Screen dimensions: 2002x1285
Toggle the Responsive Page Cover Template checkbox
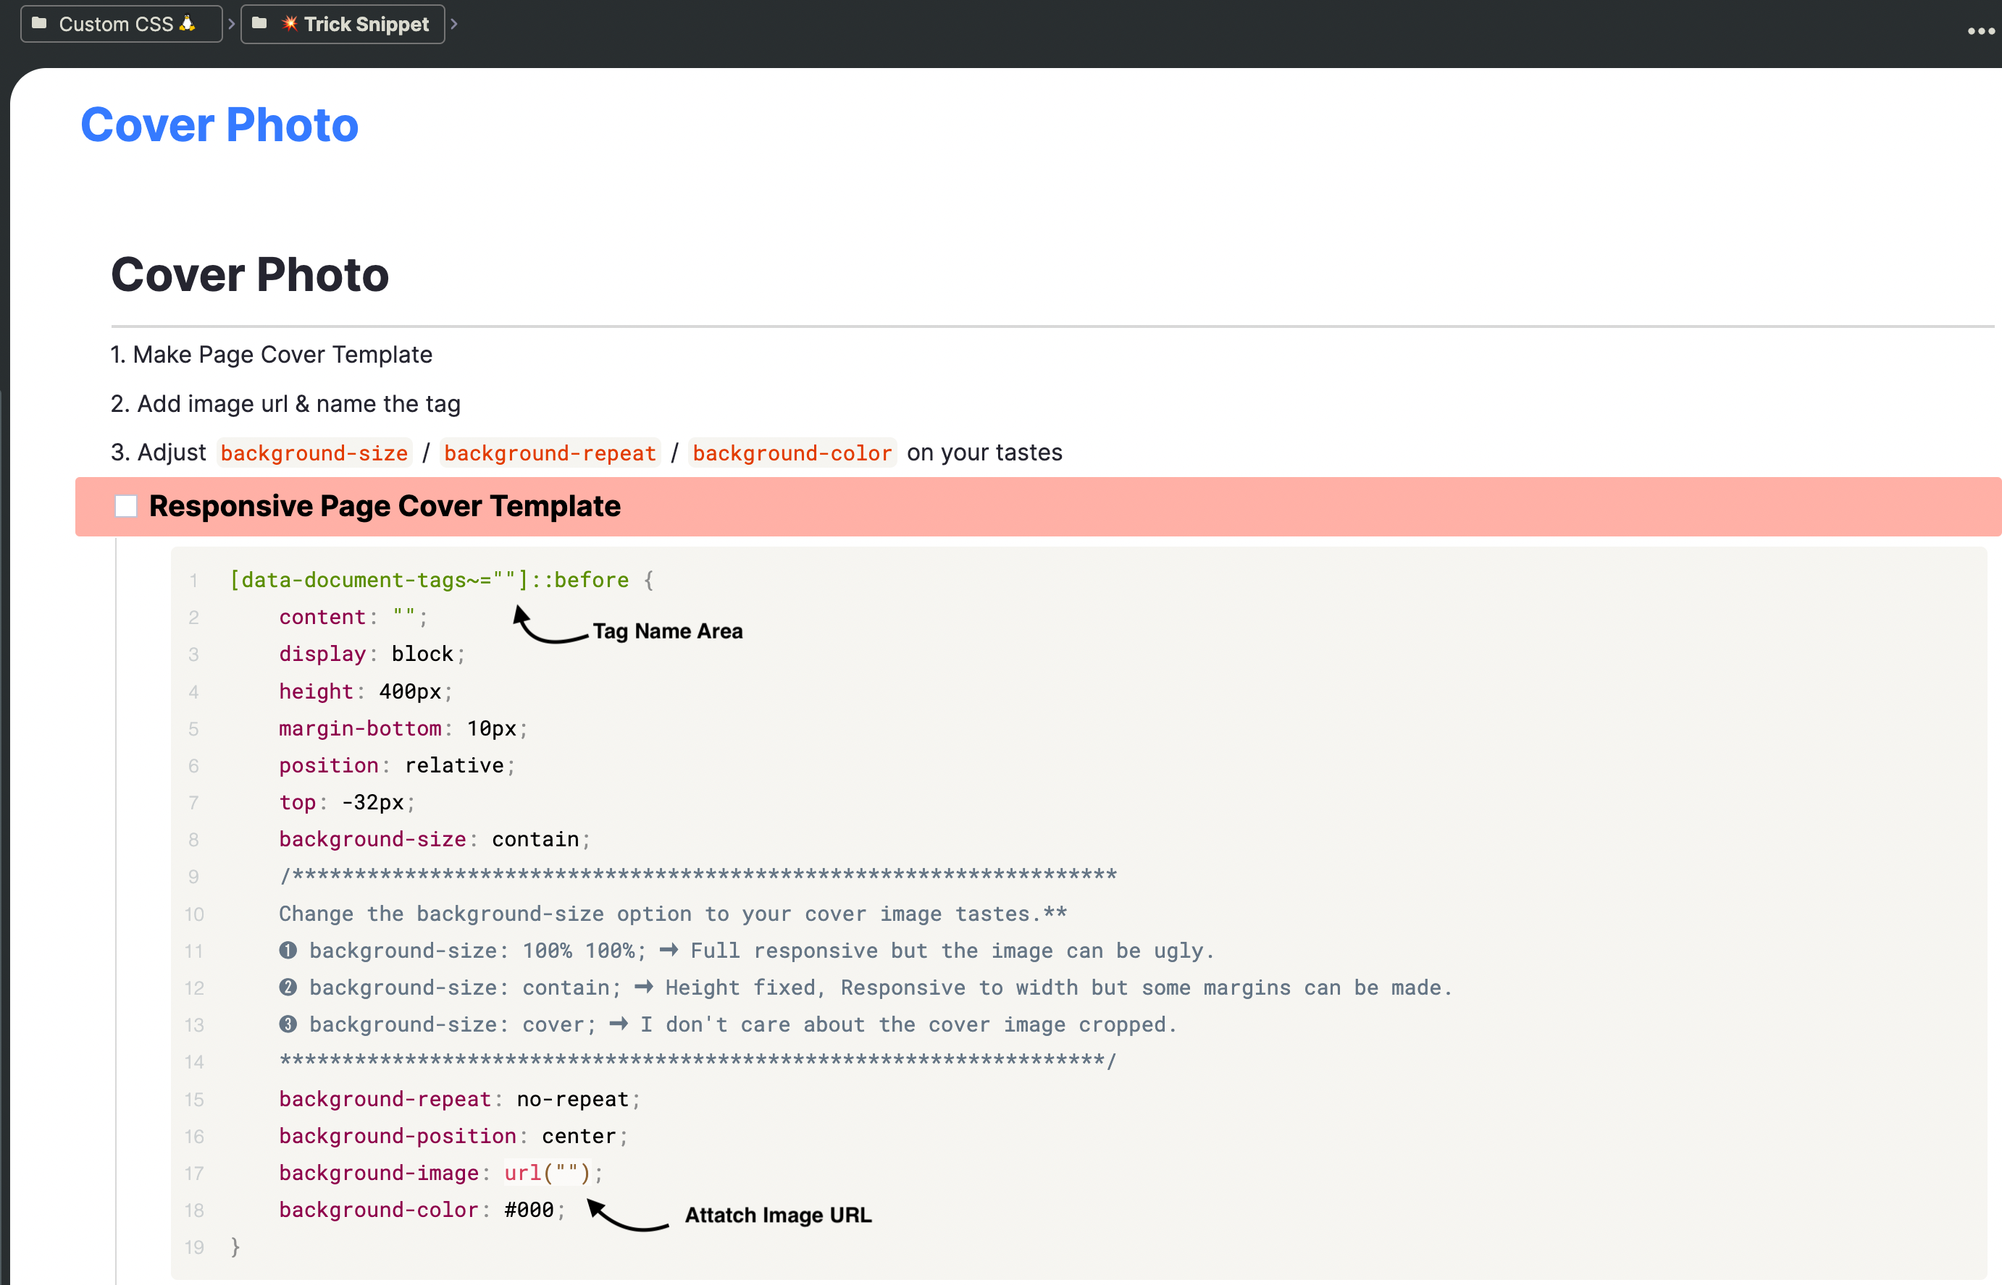(126, 507)
